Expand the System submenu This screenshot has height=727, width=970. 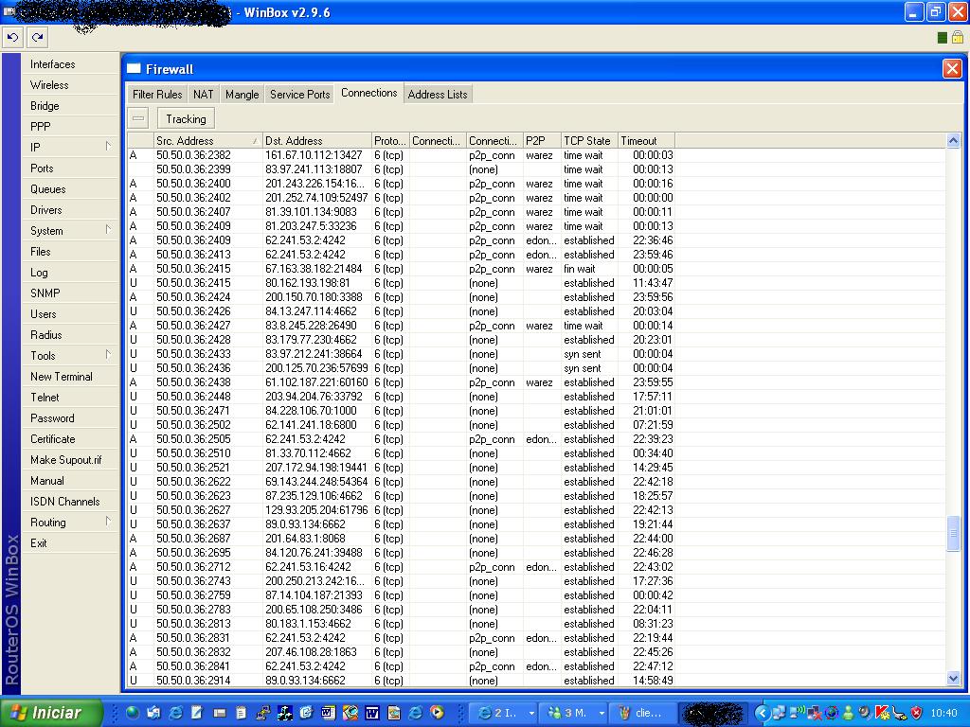coord(70,230)
